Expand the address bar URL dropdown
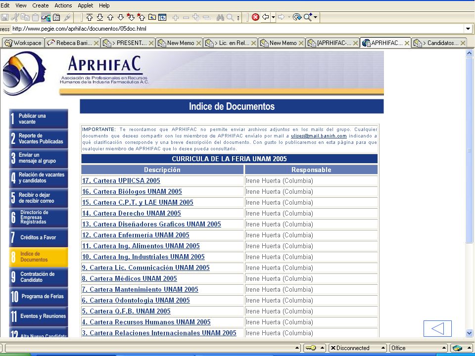This screenshot has width=475, height=356. click(468, 29)
